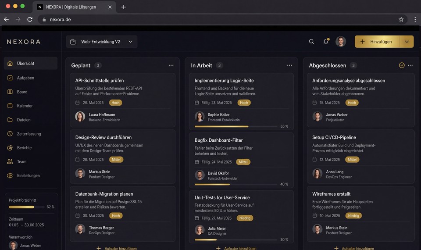Image resolution: width=421 pixels, height=250 pixels.
Task: Open notifications bell
Action: tap(326, 41)
